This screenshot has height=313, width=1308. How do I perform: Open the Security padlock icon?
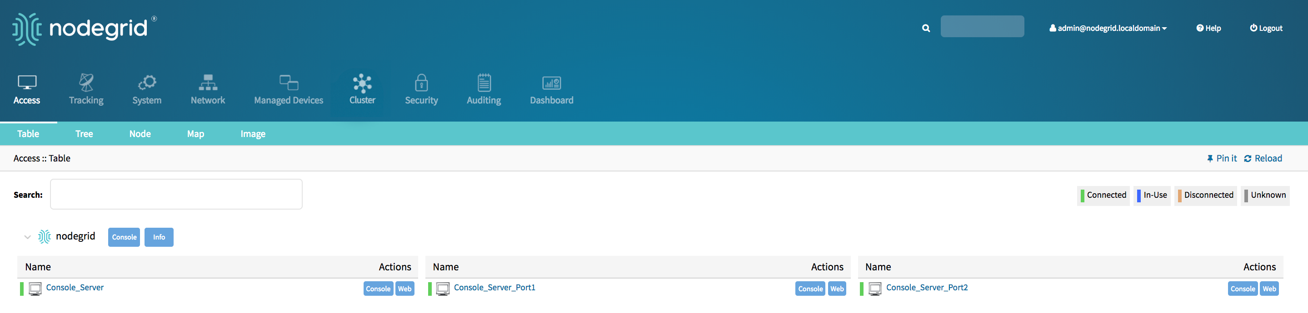(x=421, y=83)
